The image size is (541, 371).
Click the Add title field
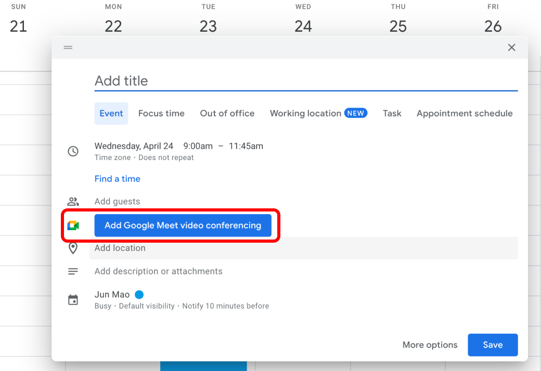point(306,81)
